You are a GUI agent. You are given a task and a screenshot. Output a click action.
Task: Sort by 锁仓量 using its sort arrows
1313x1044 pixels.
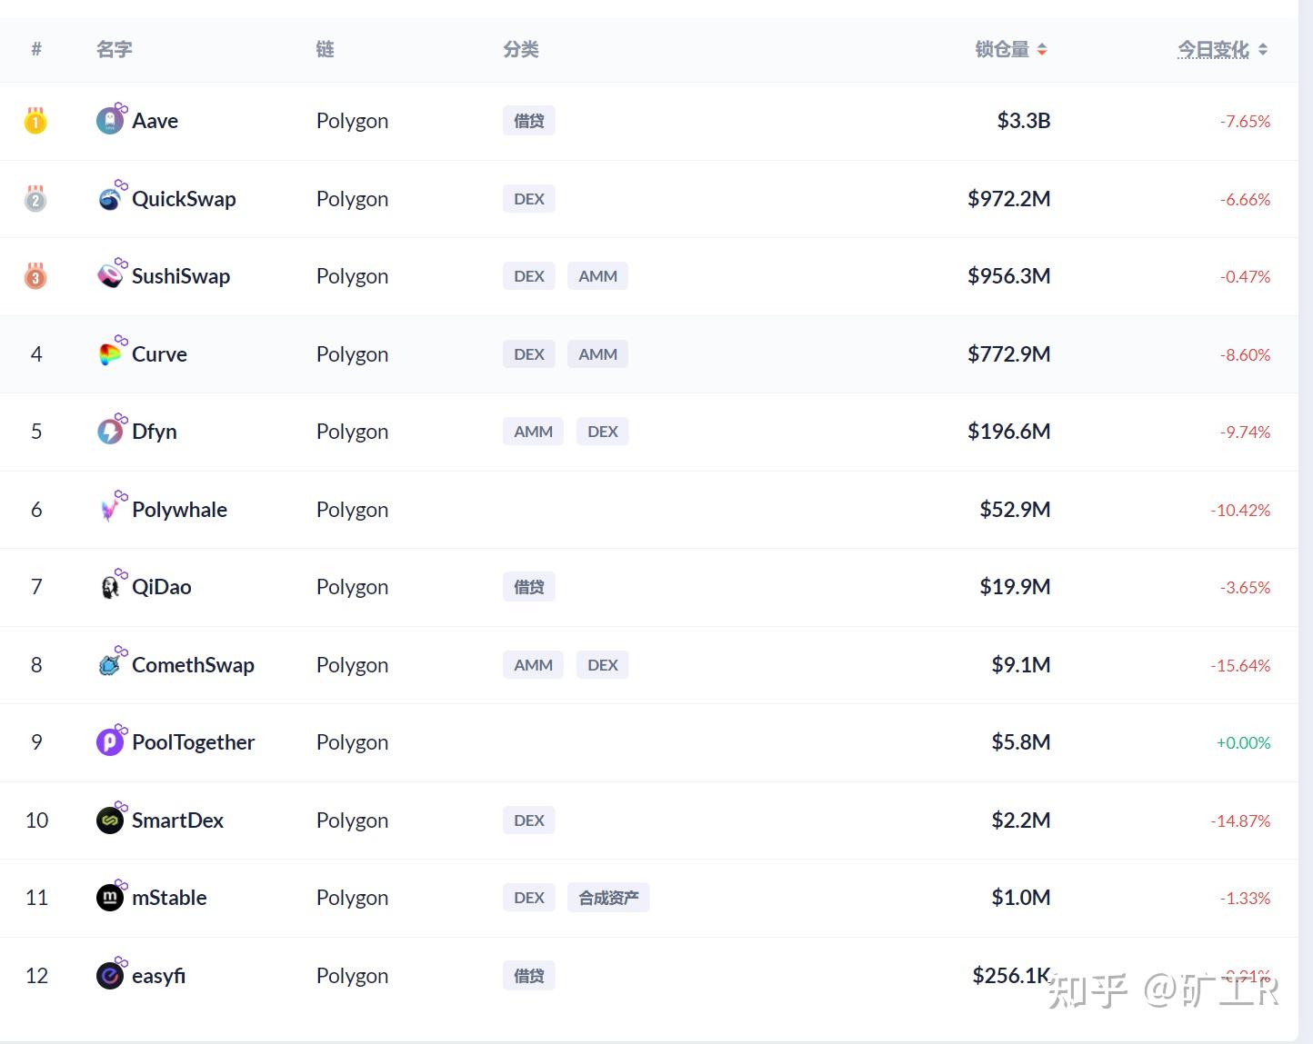(x=1042, y=50)
